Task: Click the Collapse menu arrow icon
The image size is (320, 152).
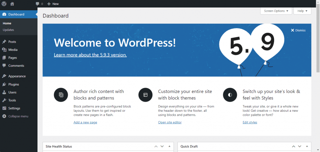Action: 4,116
